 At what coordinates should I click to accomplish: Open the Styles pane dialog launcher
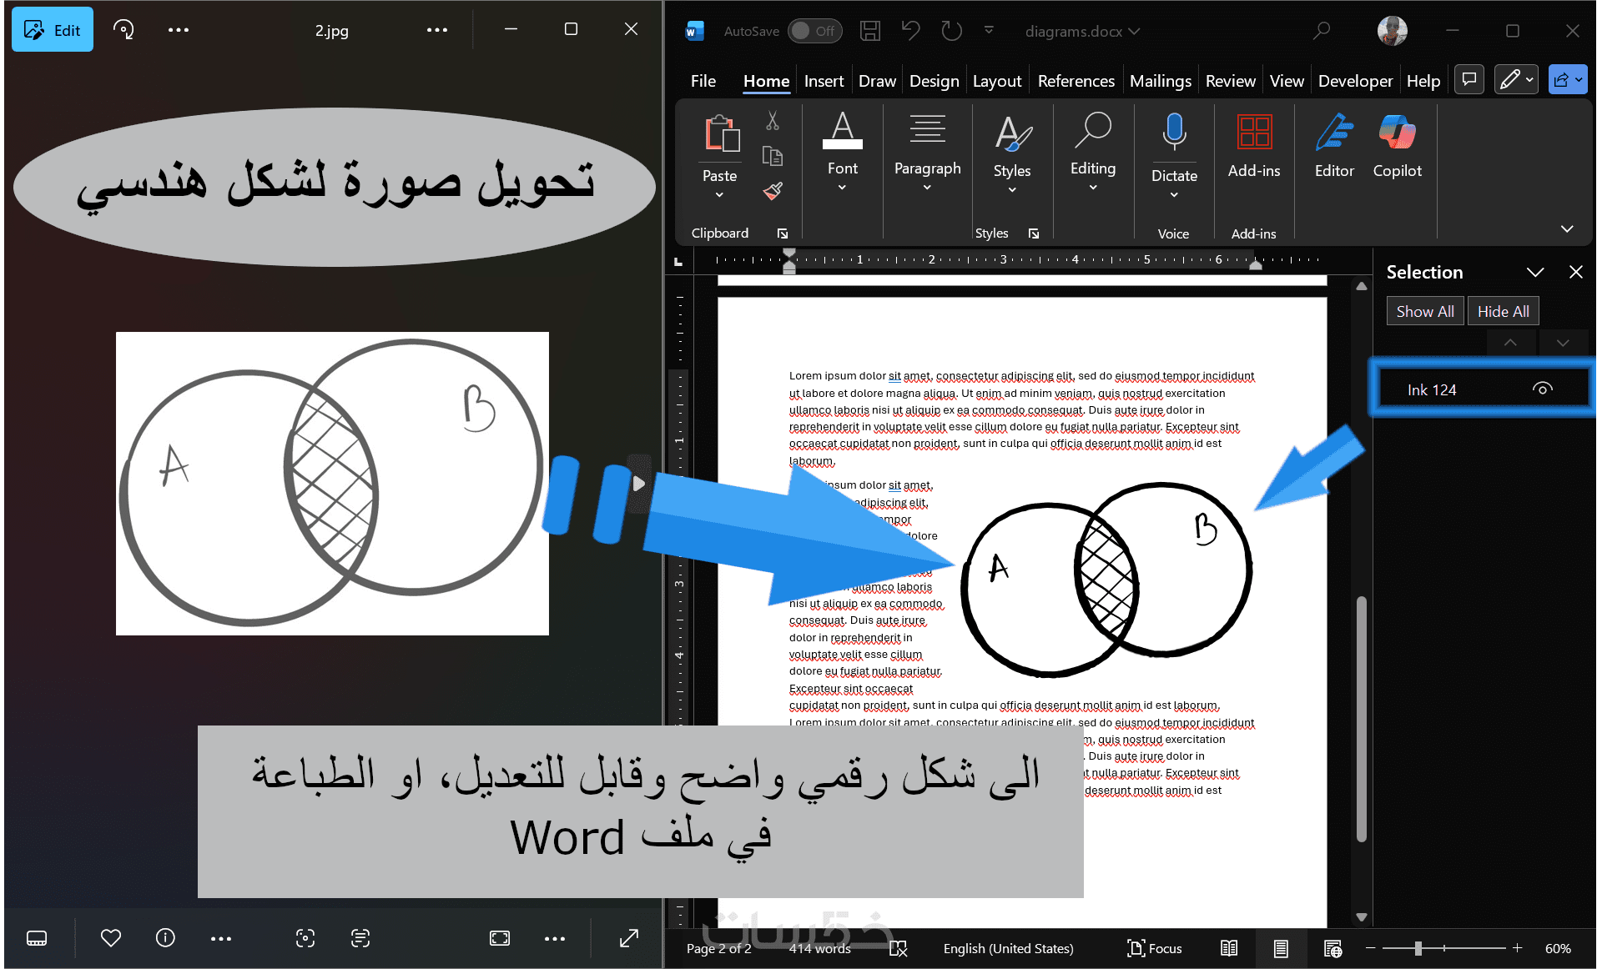click(1034, 233)
